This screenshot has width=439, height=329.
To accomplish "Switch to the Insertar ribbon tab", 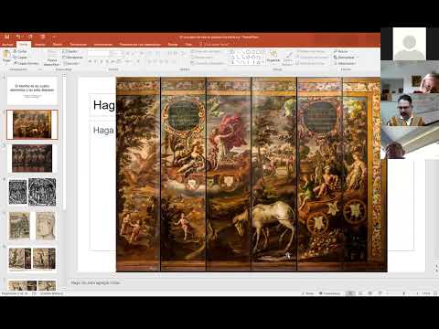I will (40, 45).
